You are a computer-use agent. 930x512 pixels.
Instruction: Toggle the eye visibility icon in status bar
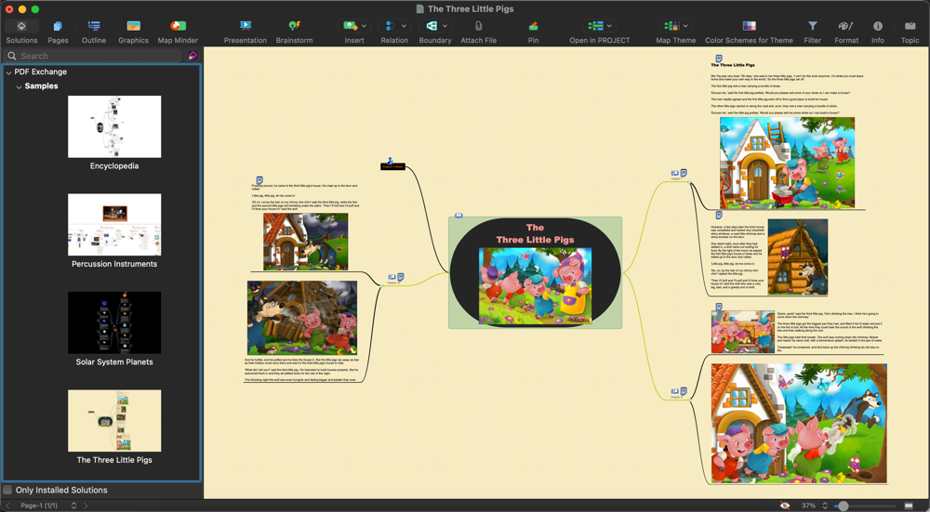tap(785, 505)
